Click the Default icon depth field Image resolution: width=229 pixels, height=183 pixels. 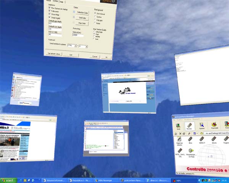click(55, 29)
